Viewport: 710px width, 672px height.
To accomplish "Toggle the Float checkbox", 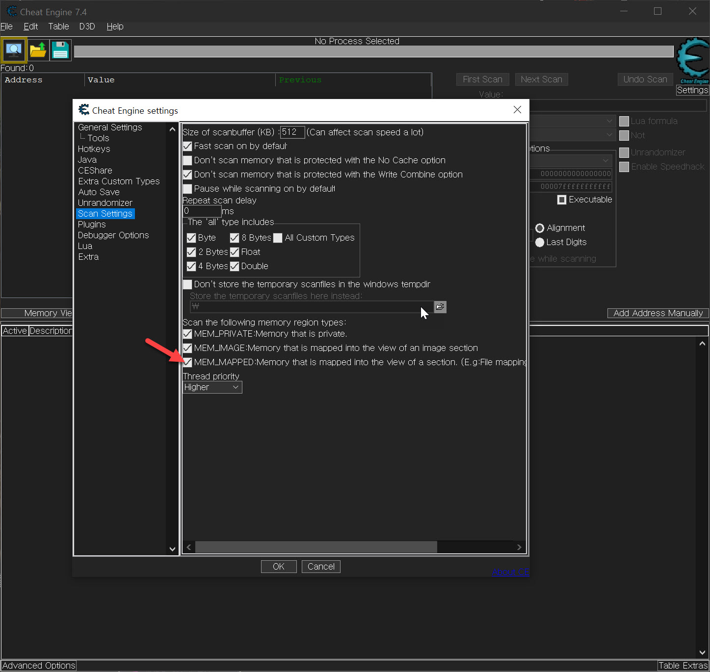I will (235, 252).
